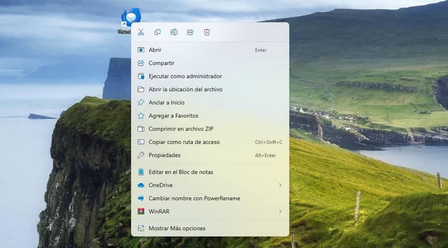Click the Copy icon in top row
Screen dimensions: 448x248
pos(157,32)
